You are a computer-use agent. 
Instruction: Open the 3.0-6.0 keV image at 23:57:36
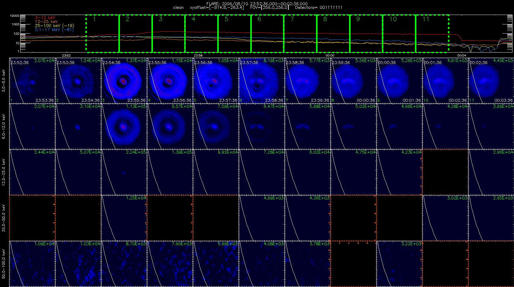pyautogui.click(x=262, y=81)
